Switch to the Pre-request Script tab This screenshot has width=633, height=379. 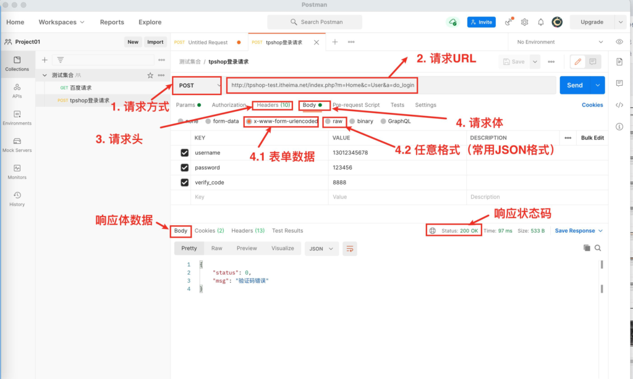coord(356,105)
